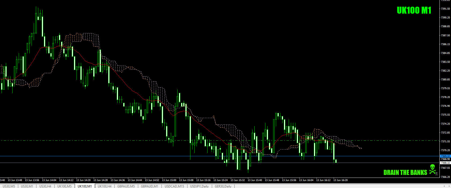Screen dimensions: 451x188
Task: Switch to the US30,M5 chart tab
Action: point(9,186)
